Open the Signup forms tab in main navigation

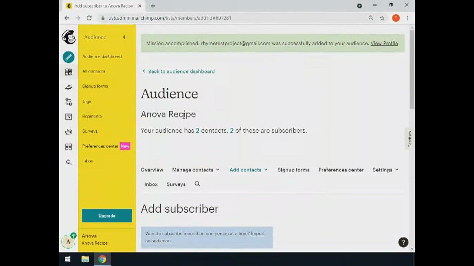[x=294, y=170]
